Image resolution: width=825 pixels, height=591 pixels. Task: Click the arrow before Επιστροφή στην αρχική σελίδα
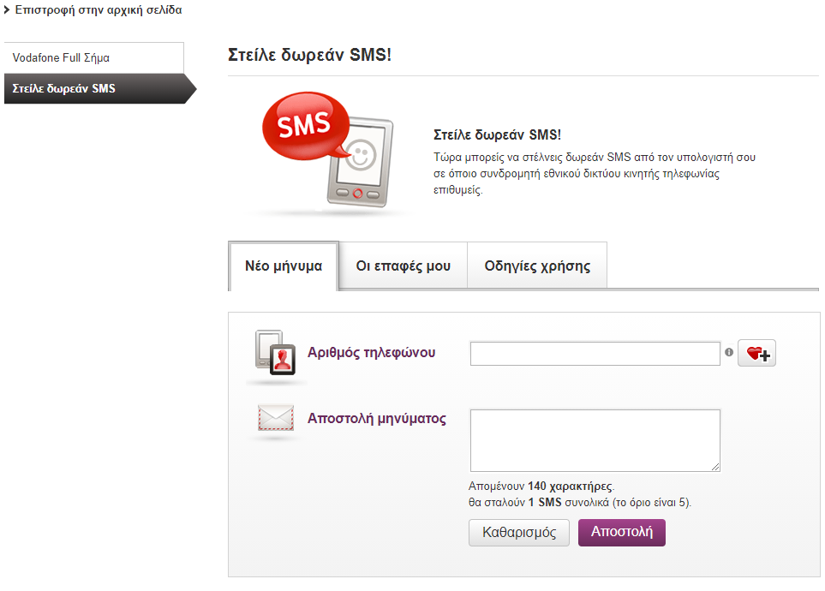pyautogui.click(x=7, y=10)
